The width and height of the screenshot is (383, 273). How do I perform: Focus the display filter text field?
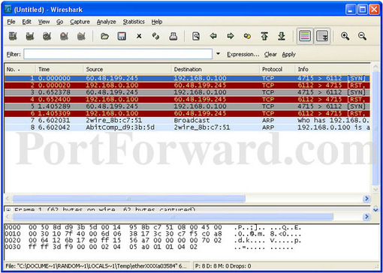pyautogui.click(x=118, y=54)
